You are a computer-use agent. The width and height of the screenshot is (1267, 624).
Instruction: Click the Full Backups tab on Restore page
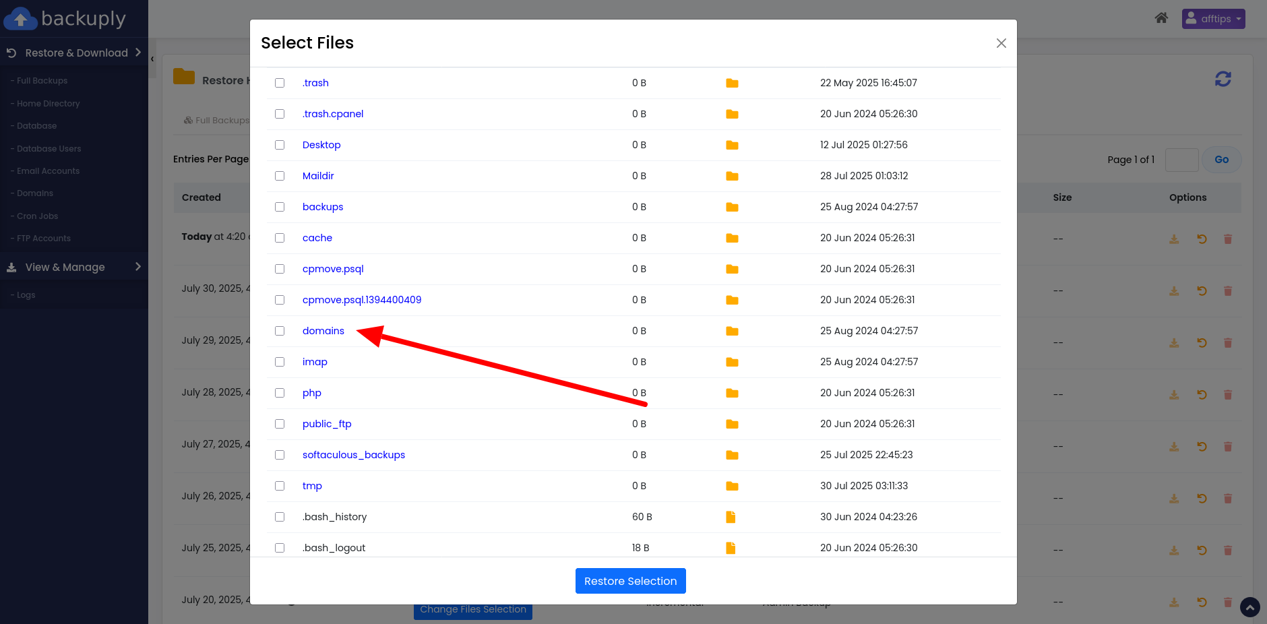(x=216, y=121)
